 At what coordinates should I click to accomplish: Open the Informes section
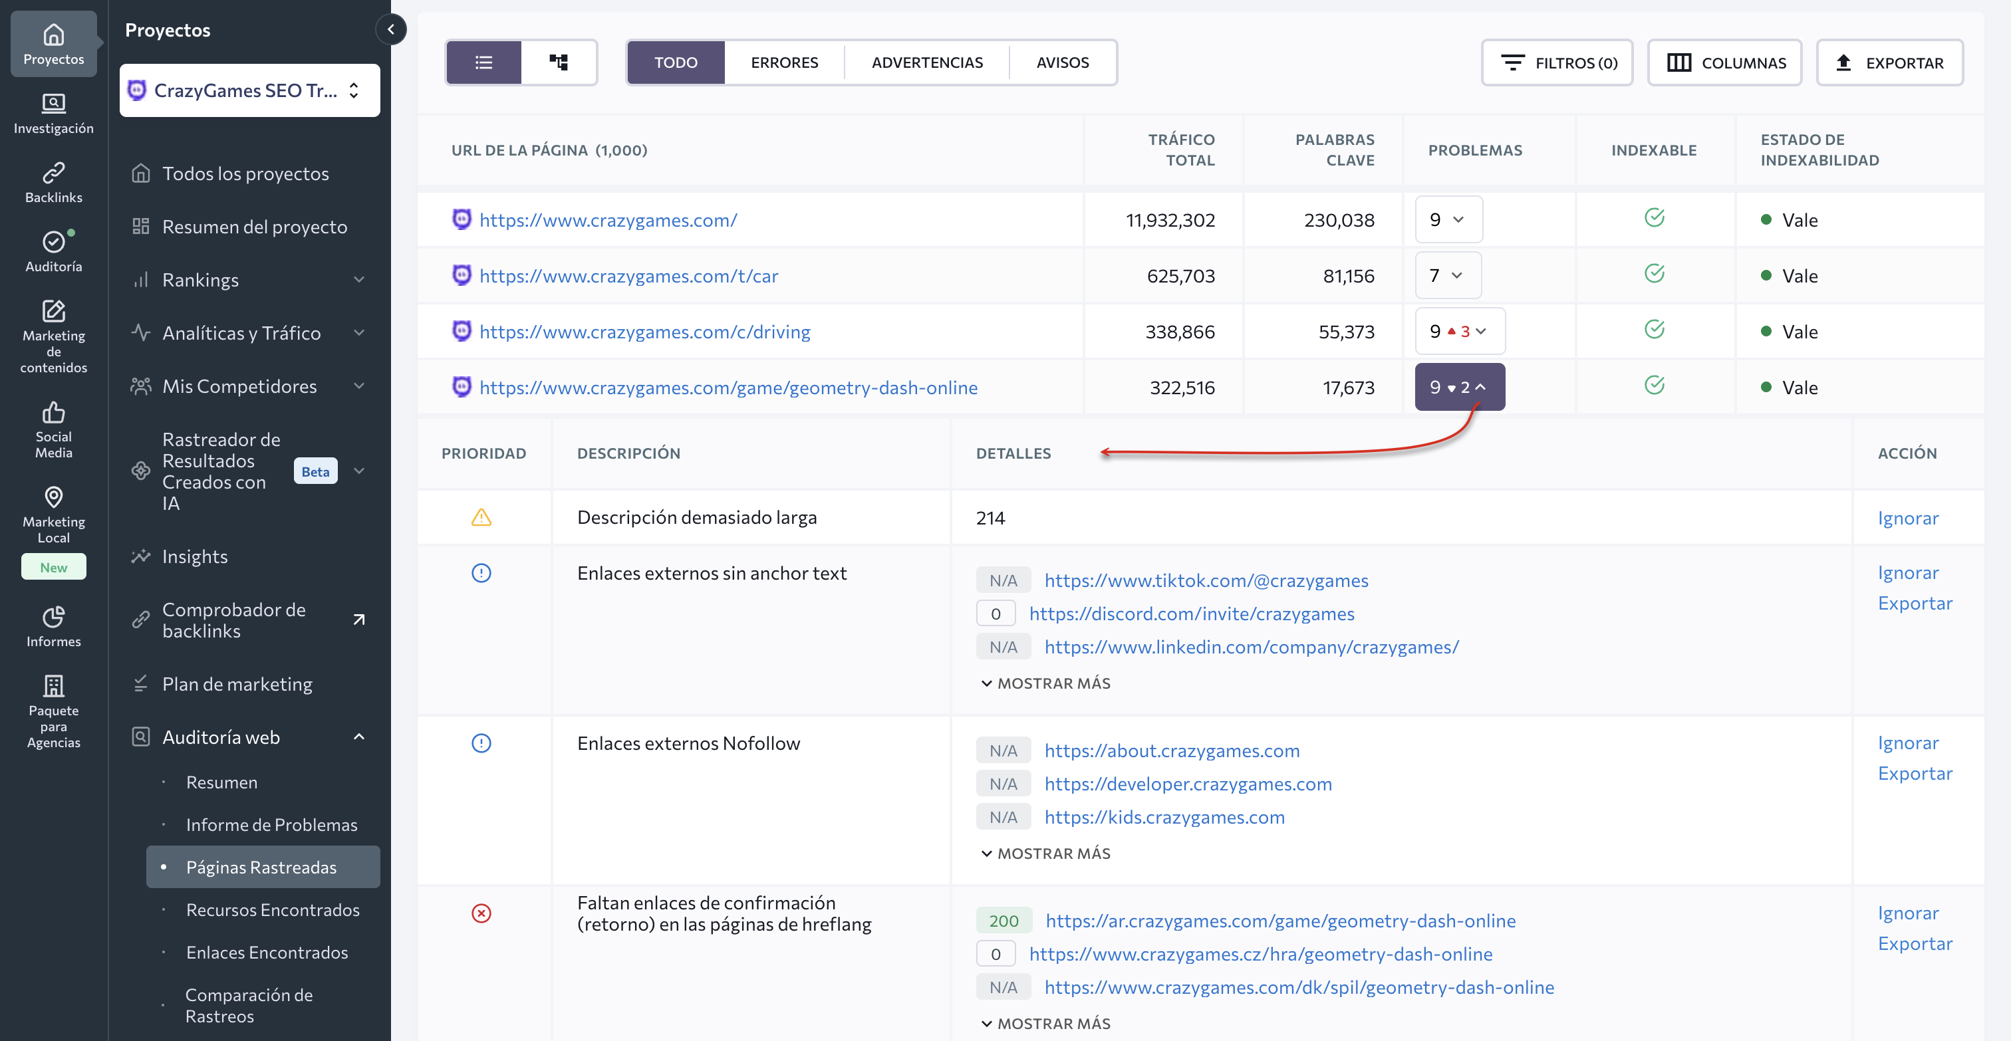tap(53, 627)
